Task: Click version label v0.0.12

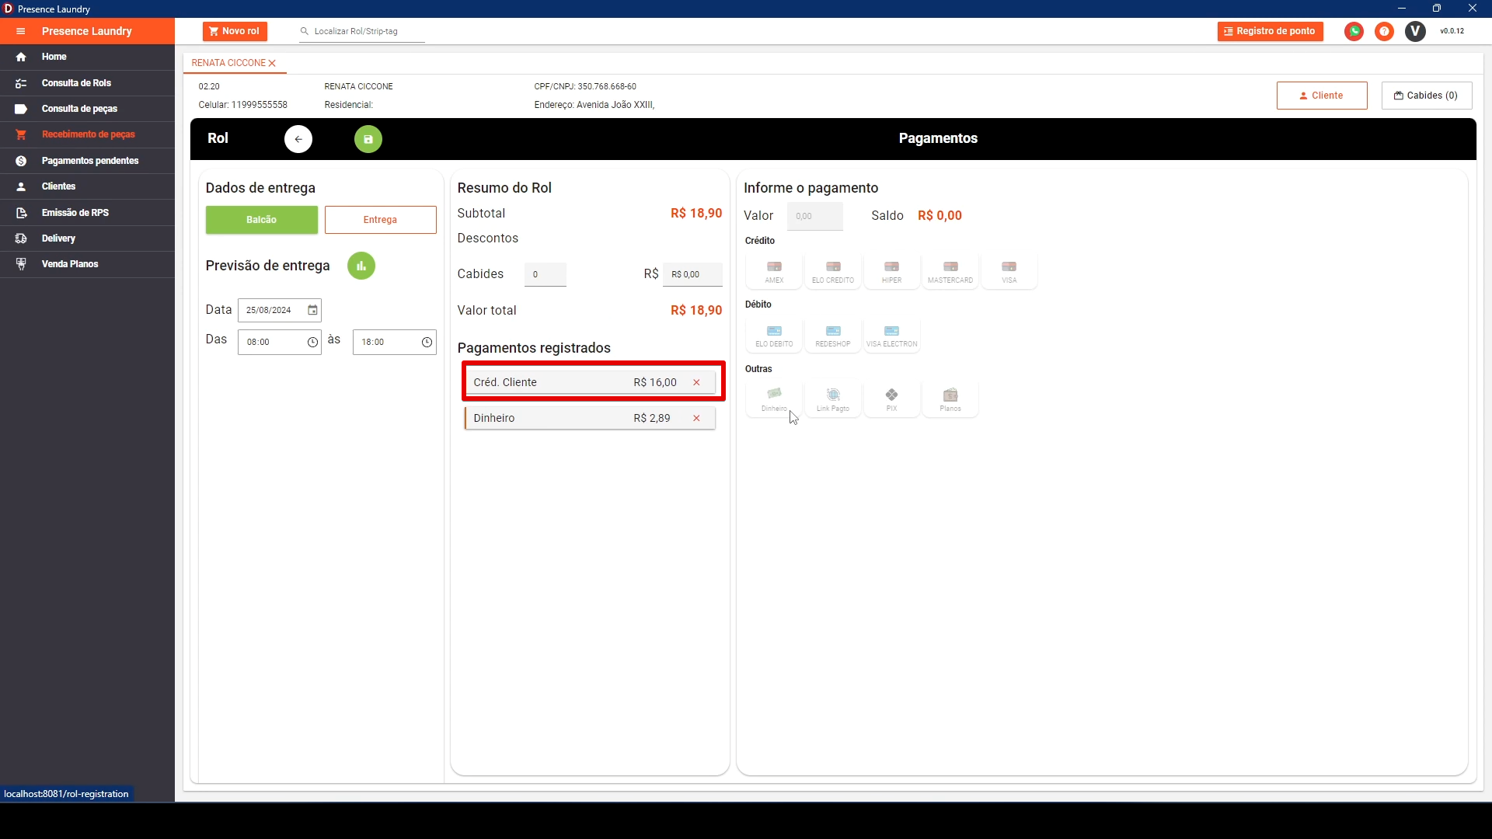Action: coord(1452,31)
